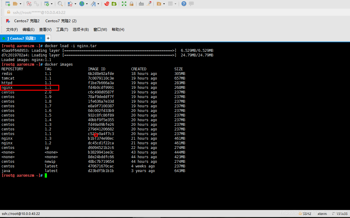Click the grey layout panes icon

click(170, 4)
